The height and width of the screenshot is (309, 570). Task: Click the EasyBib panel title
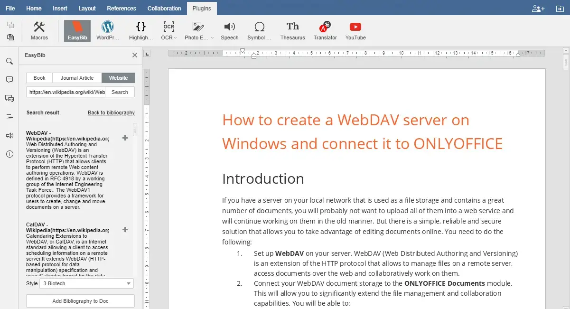click(x=35, y=55)
